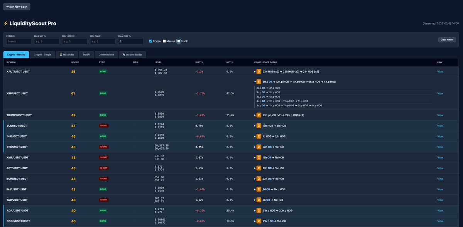Screen dimensions: 463x227
Task: Open View link for BTC/USDT:USDT
Action: click(440, 147)
